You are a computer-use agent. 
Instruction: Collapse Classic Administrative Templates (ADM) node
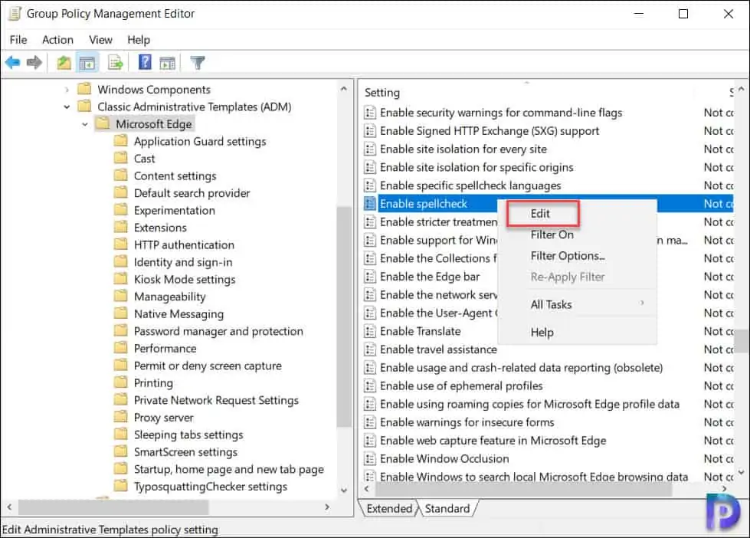(67, 107)
